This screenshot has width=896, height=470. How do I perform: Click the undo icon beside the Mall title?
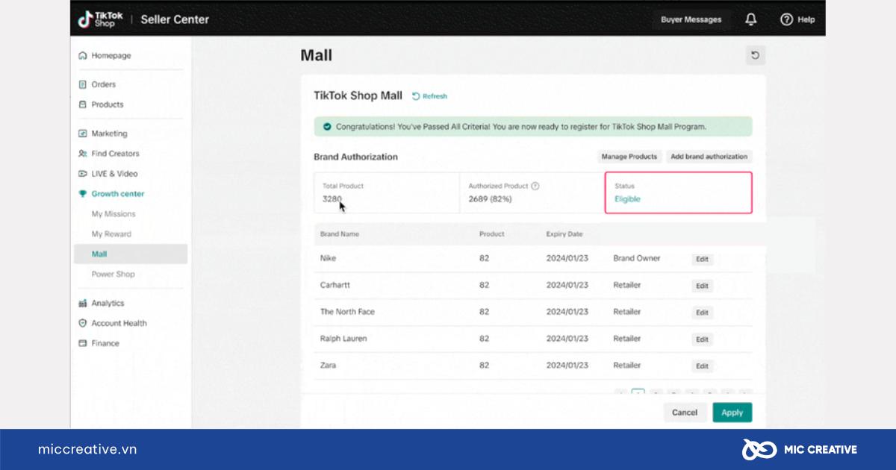tap(755, 55)
